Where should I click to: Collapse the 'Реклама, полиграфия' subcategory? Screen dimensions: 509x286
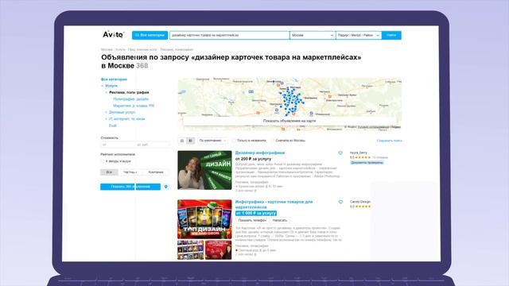click(x=106, y=92)
